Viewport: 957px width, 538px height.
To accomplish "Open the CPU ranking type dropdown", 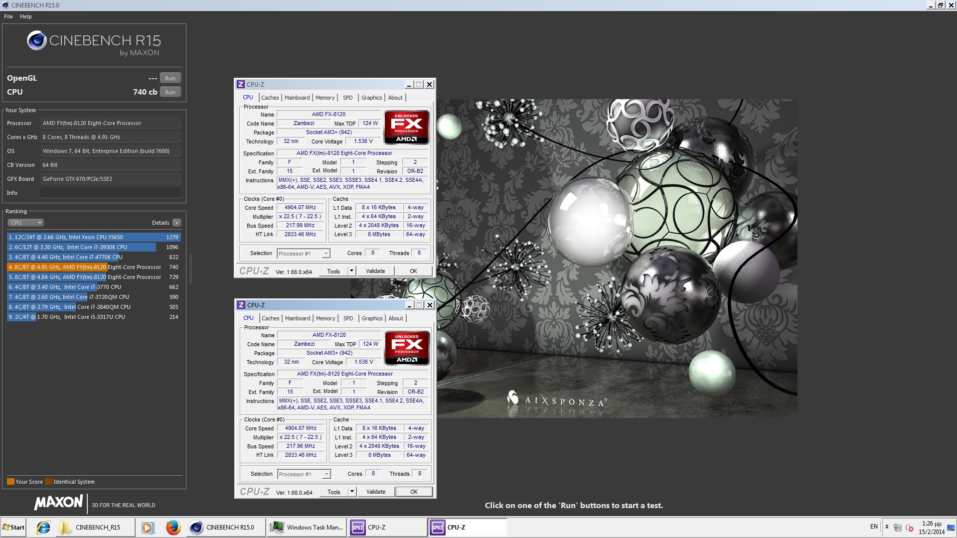I will (x=25, y=223).
